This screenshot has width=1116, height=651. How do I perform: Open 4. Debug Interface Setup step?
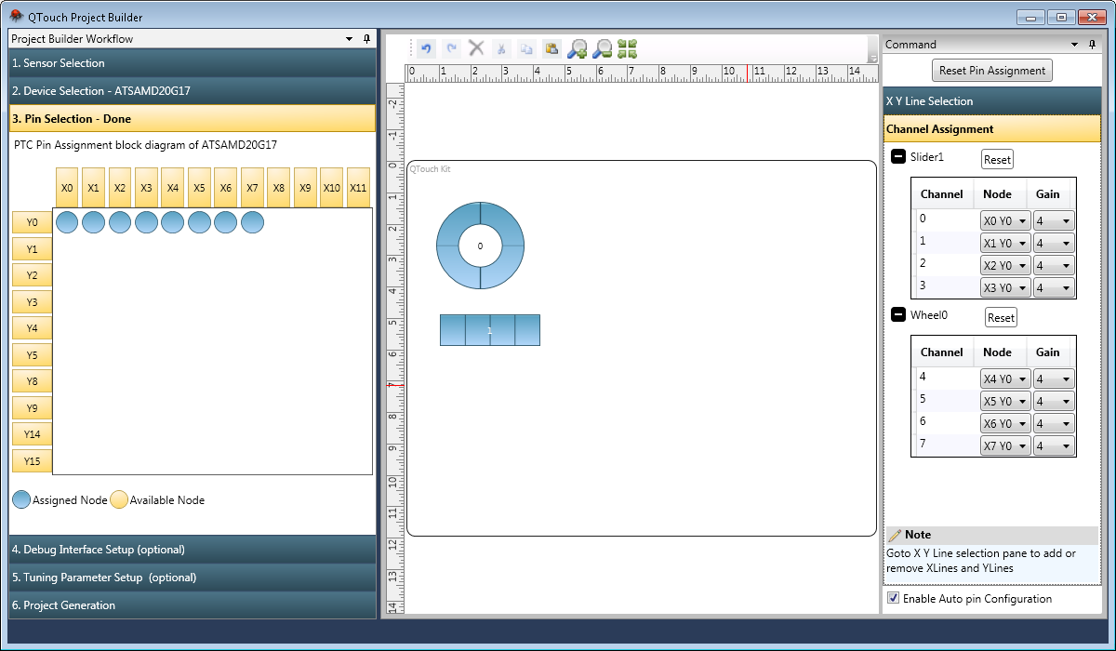(192, 550)
